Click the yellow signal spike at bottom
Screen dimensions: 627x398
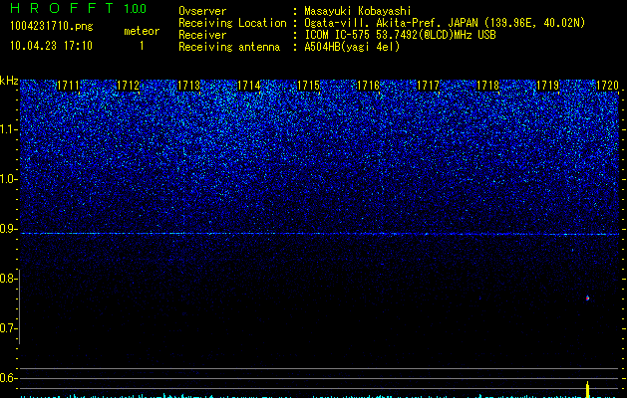[587, 390]
